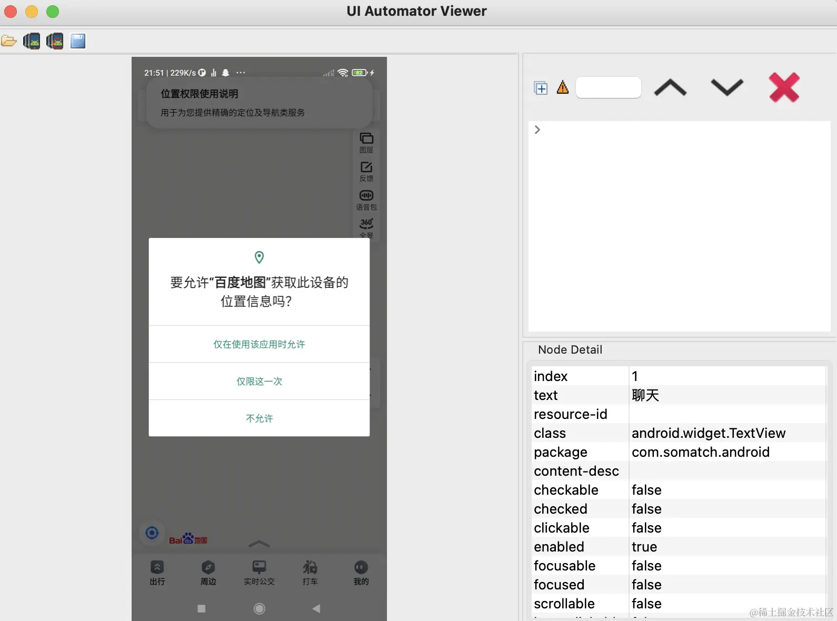Screen dimensions: 837x621
Task: Click the Android recents square button
Action: click(x=202, y=608)
